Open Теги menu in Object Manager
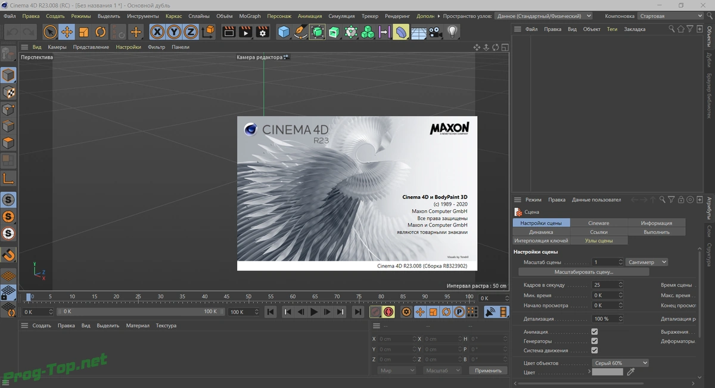The width and height of the screenshot is (715, 388). pos(612,29)
